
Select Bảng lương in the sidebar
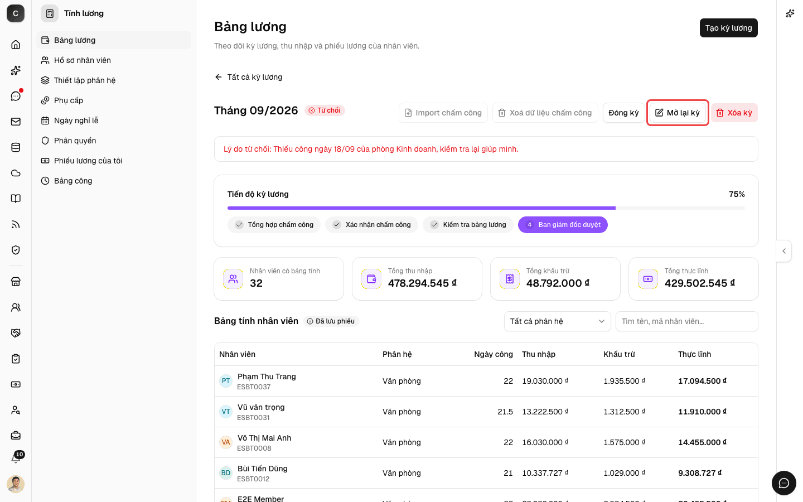114,40
